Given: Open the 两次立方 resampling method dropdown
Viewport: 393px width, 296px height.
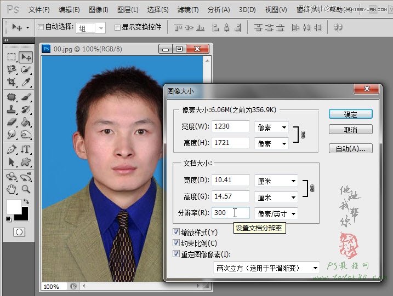Looking at the screenshot, I should click(266, 268).
